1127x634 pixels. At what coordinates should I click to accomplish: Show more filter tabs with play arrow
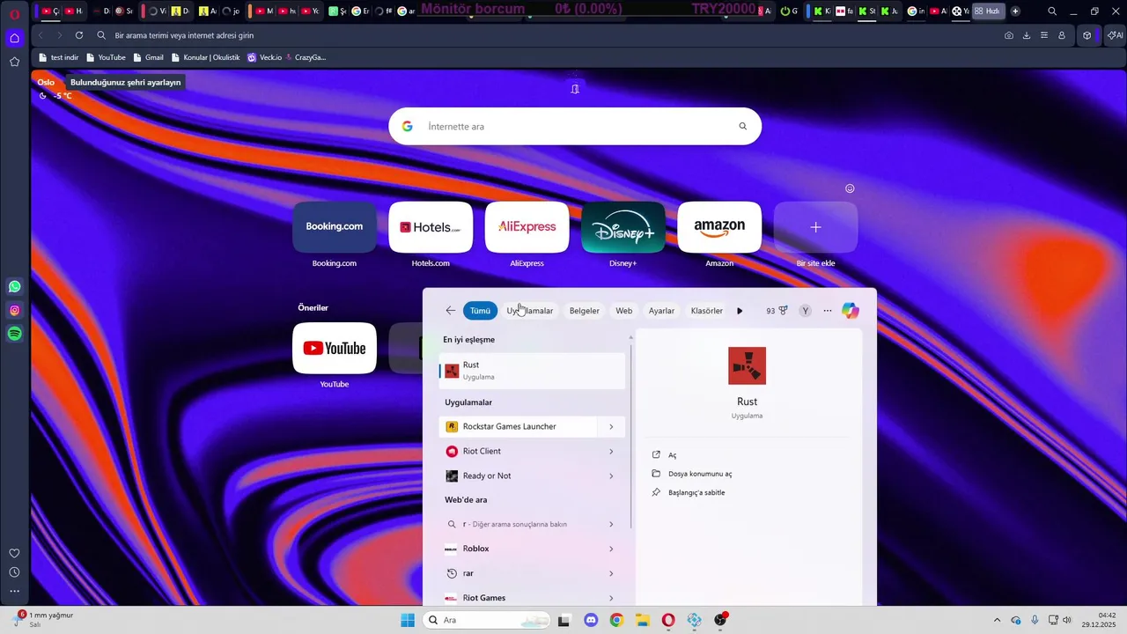740,311
